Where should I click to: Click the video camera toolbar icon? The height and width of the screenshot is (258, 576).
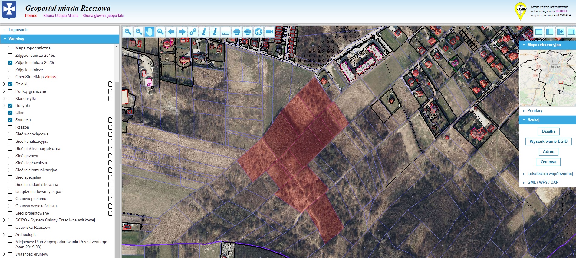269,32
